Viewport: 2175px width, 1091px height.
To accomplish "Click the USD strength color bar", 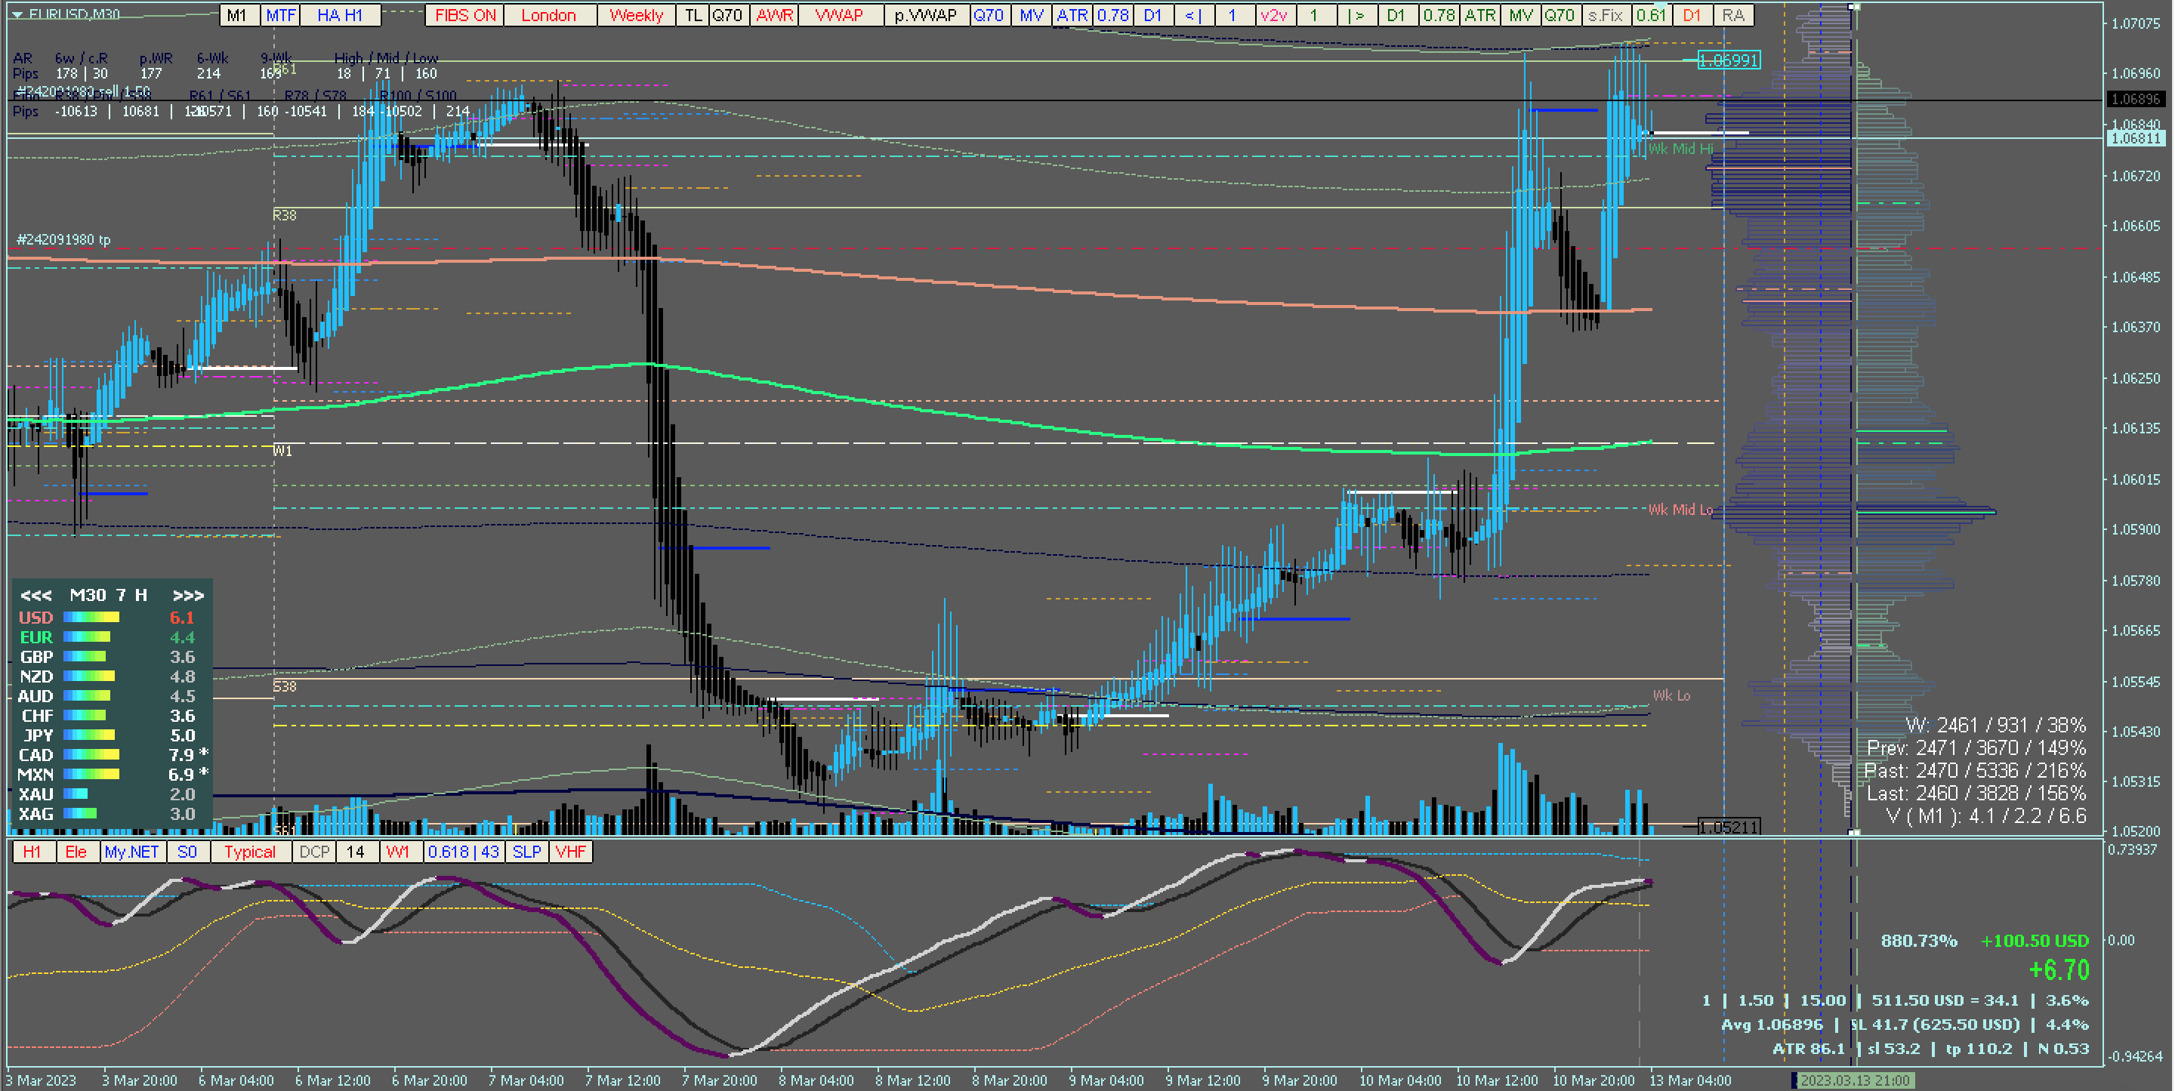I will point(91,618).
